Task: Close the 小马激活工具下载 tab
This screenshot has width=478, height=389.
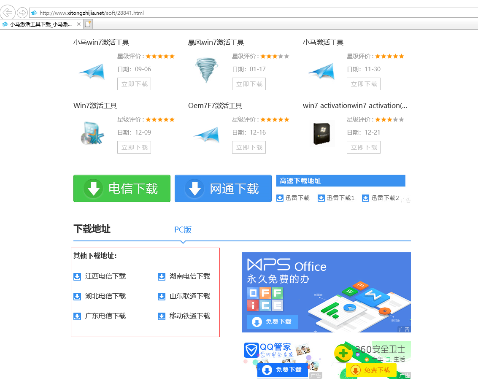Action: [x=78, y=24]
